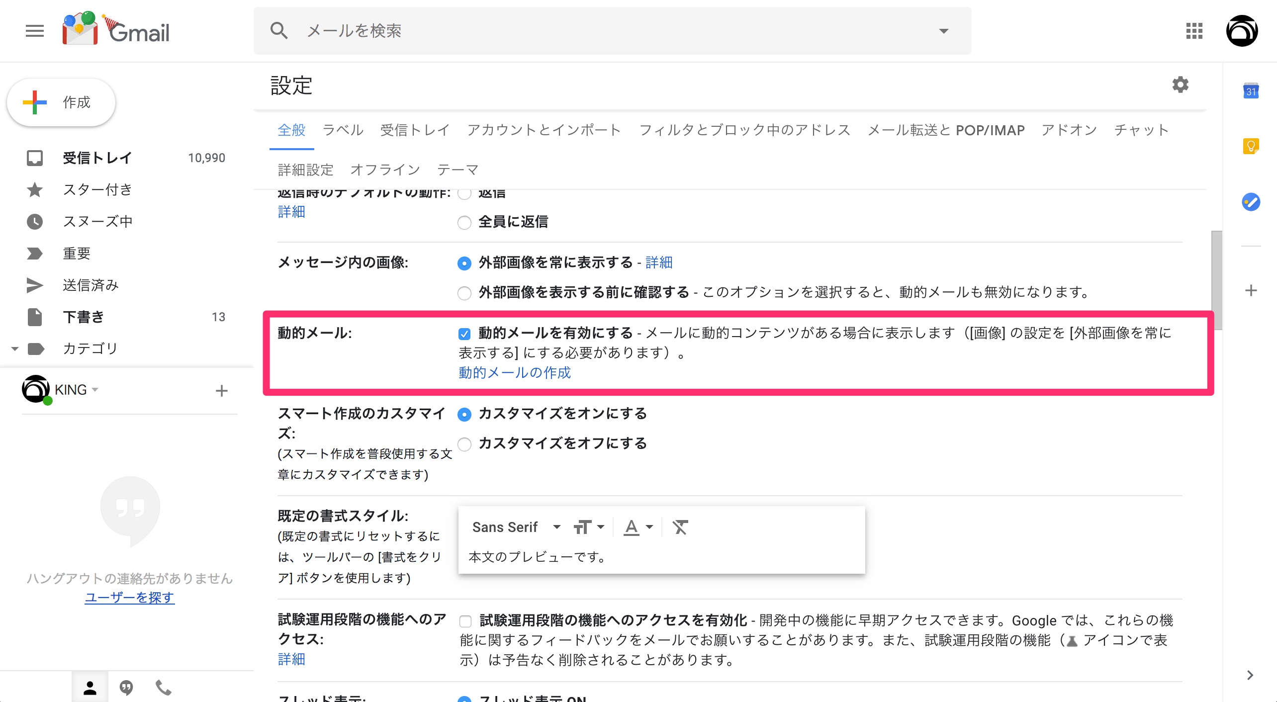The image size is (1277, 702).
Task: Open Google Calendar in the side panel
Action: (1252, 91)
